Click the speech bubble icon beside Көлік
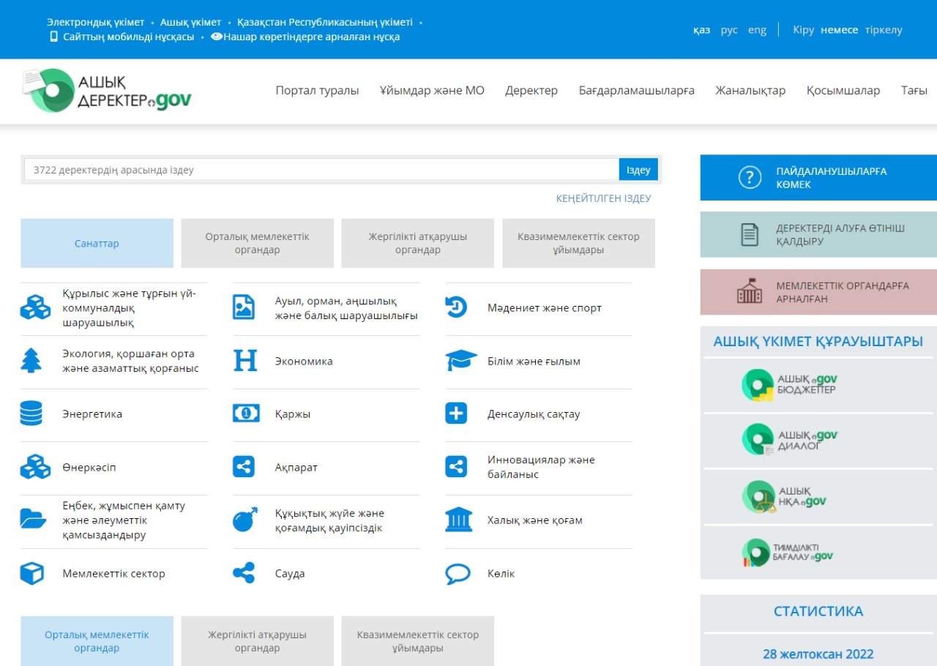 [458, 574]
